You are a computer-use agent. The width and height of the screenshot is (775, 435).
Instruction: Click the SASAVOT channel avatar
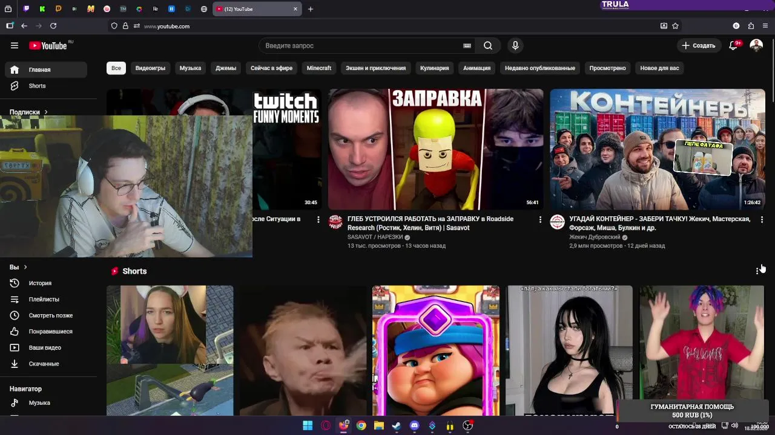click(335, 222)
